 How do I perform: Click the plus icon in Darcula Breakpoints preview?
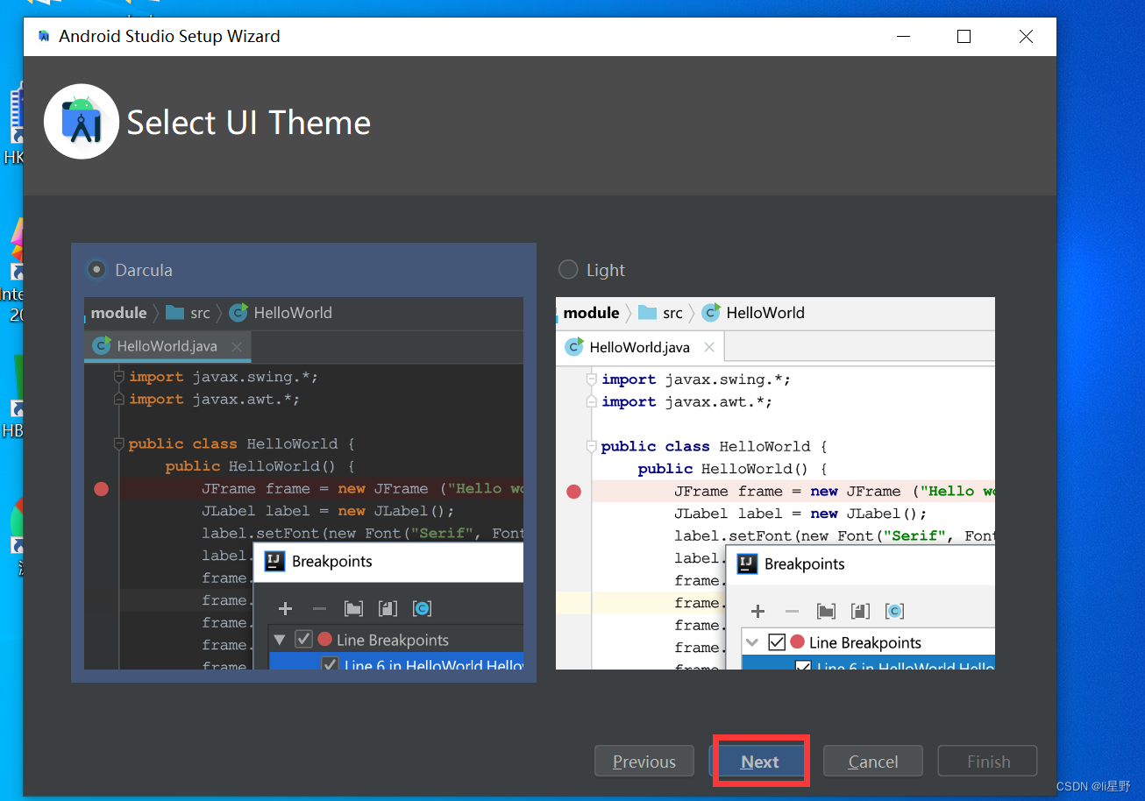[x=284, y=608]
